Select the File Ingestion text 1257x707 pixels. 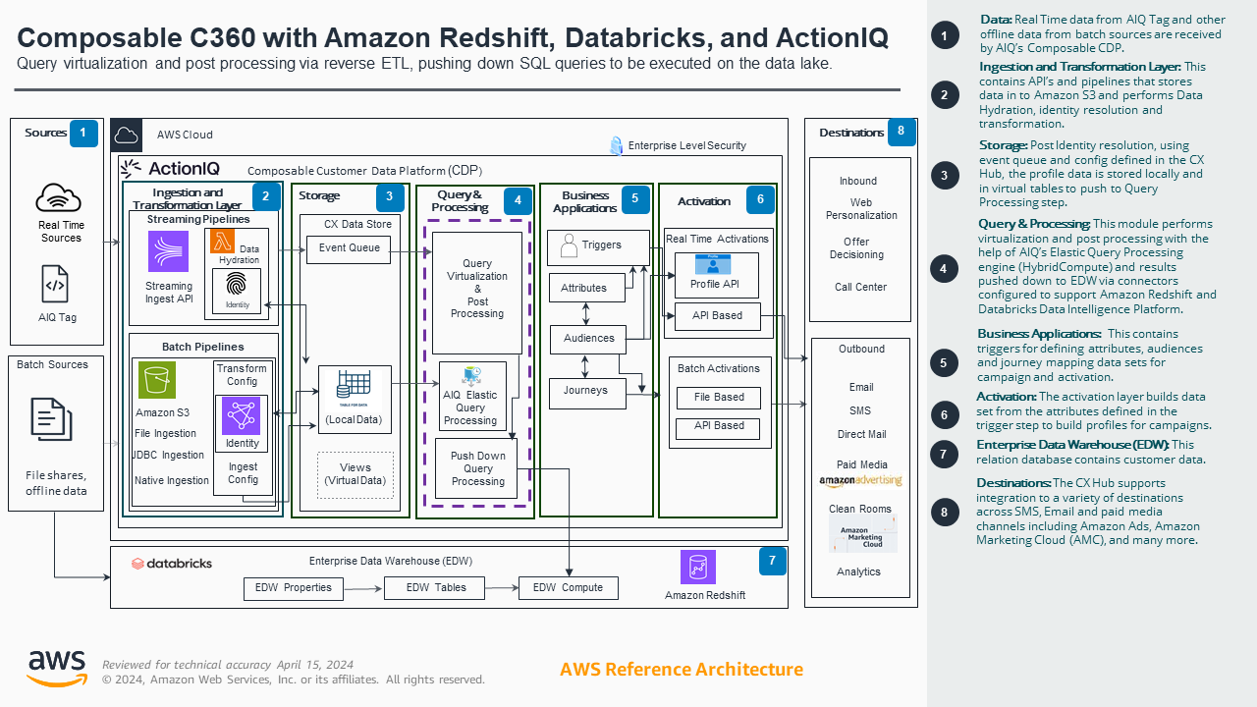pyautogui.click(x=165, y=433)
